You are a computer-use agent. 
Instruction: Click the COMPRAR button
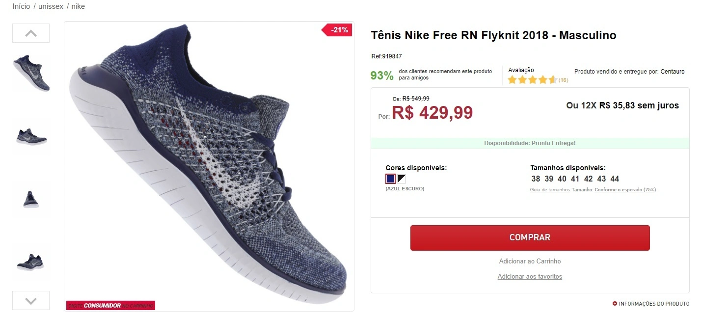530,237
